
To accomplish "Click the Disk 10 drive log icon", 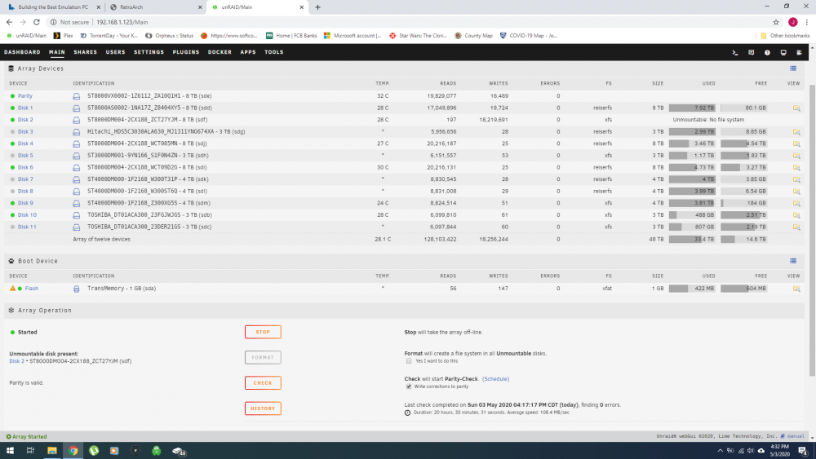I will (x=77, y=215).
